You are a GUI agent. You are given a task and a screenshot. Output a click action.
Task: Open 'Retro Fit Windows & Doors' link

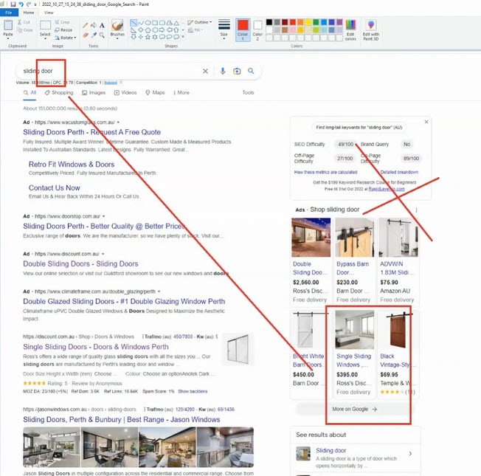click(72, 165)
